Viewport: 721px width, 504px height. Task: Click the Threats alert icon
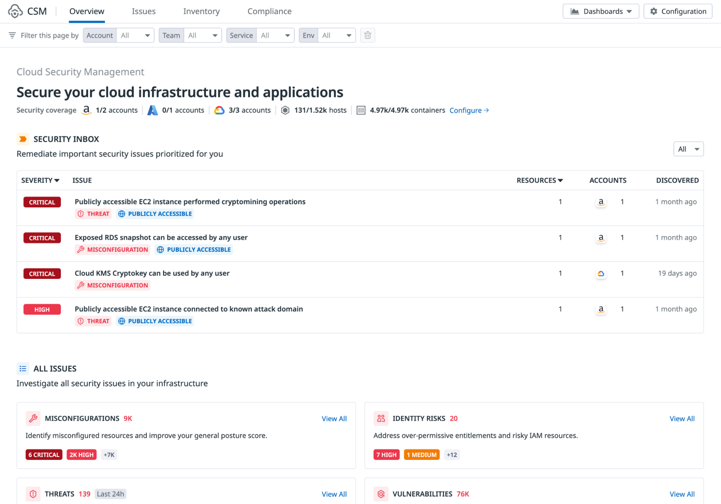click(33, 494)
